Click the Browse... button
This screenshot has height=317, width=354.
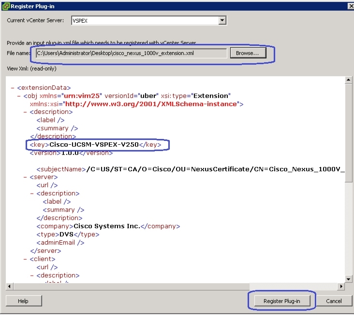point(248,53)
